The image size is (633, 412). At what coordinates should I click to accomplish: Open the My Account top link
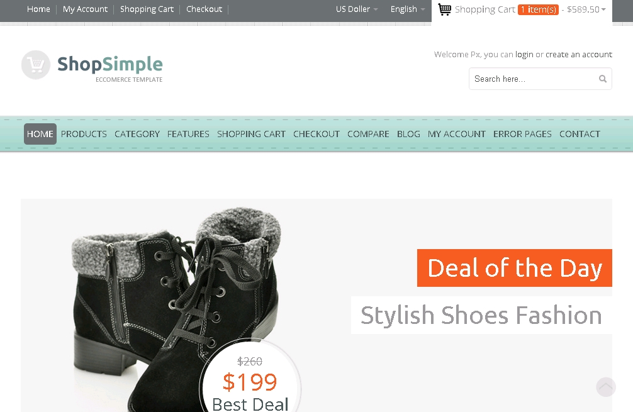tap(85, 9)
